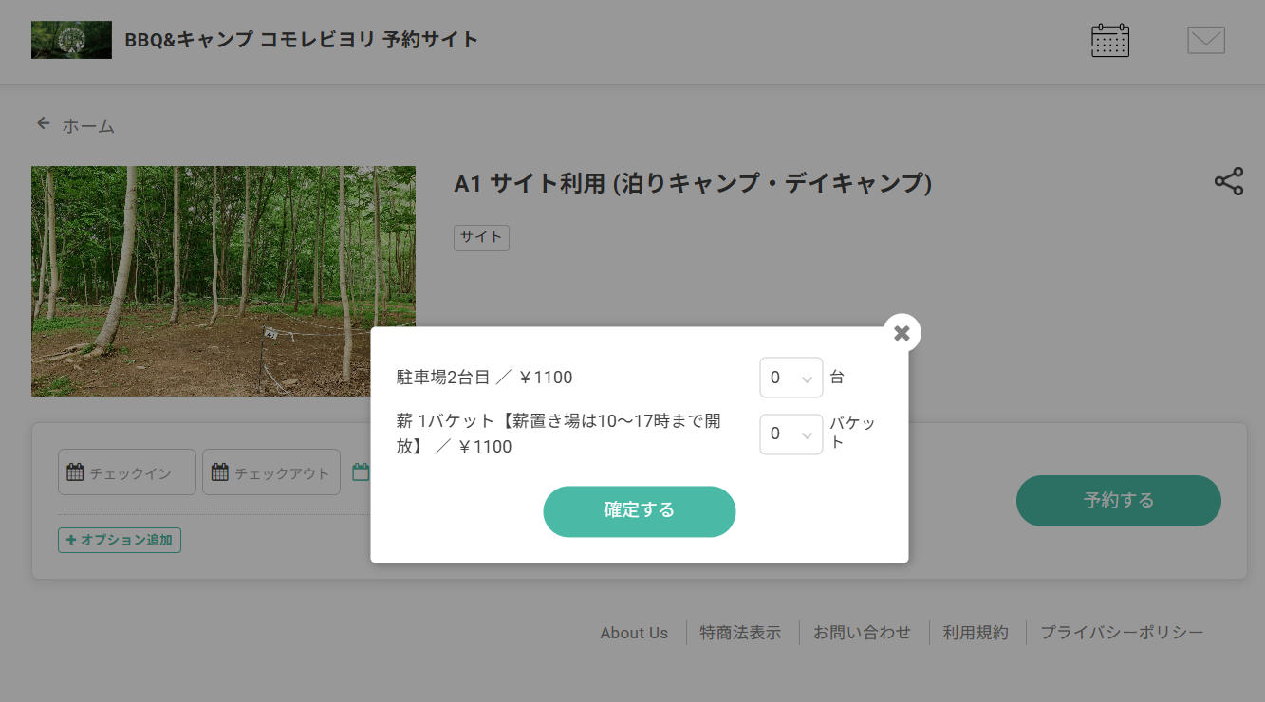The width and height of the screenshot is (1265, 702).
Task: Go back using the ホーム arrow
Action: tap(75, 125)
